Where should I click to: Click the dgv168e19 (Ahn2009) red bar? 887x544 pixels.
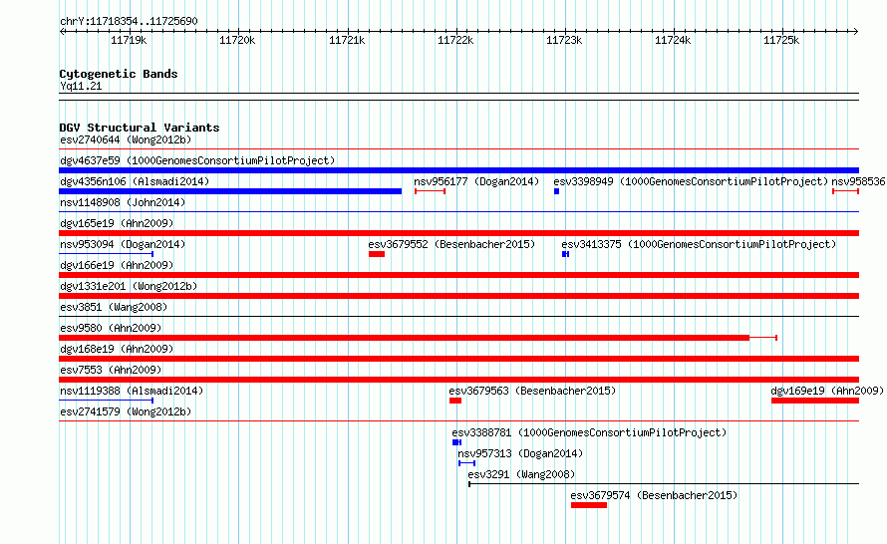[458, 359]
